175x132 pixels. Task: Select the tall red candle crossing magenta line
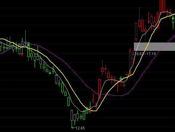pos(99,89)
